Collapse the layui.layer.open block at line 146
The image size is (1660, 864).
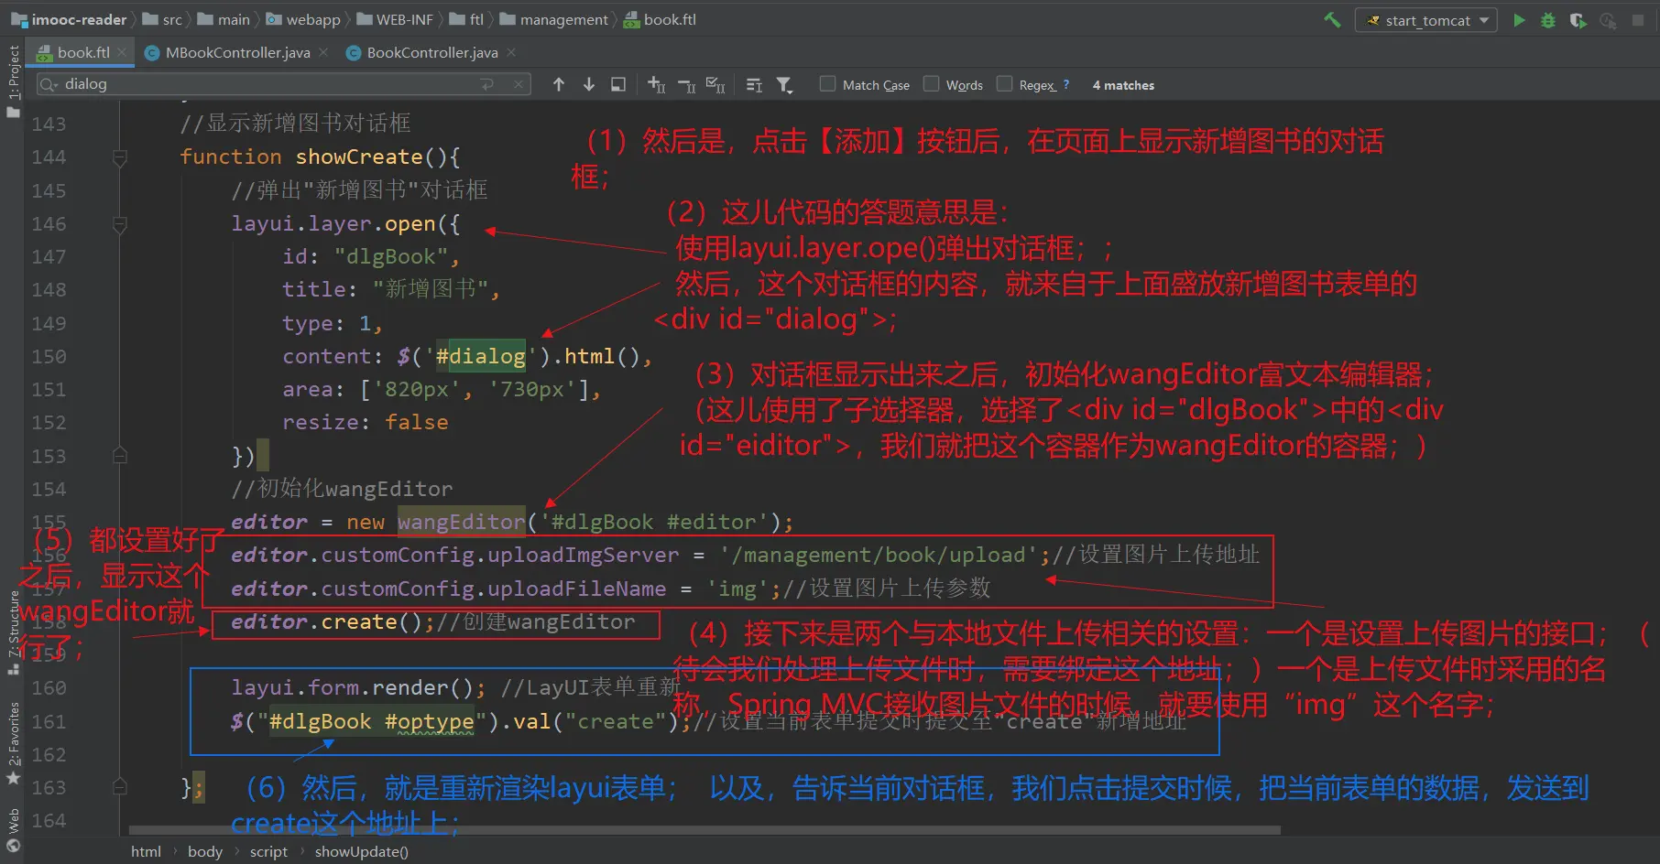click(x=119, y=224)
